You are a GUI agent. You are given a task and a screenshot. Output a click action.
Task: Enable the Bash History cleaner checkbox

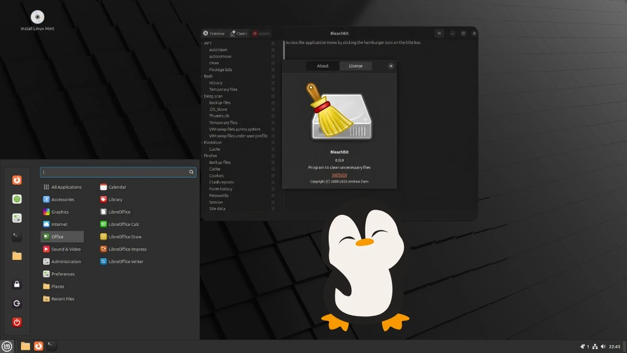click(273, 83)
